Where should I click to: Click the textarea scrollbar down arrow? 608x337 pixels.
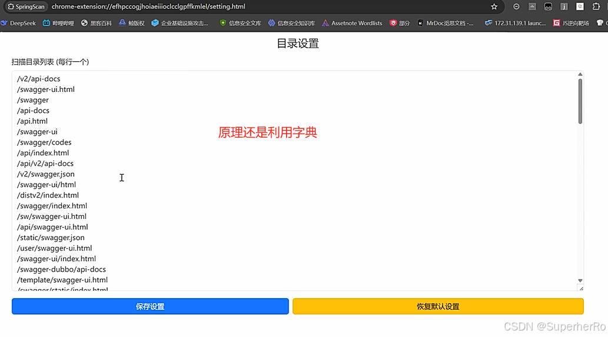point(580,281)
